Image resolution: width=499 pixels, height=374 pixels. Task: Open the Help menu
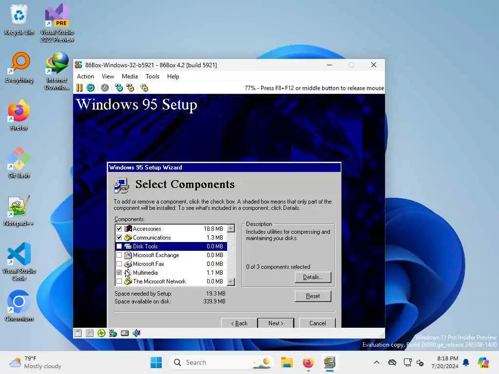click(x=173, y=76)
